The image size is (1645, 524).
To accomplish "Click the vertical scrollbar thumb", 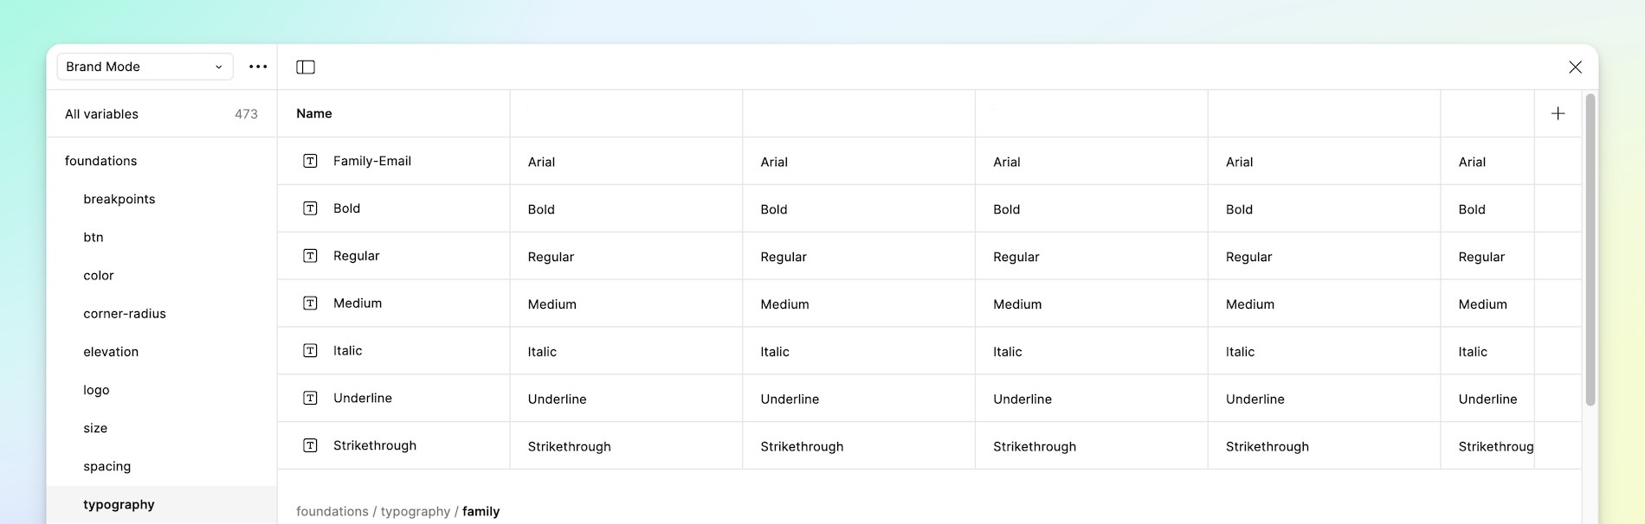I will [x=1590, y=251].
